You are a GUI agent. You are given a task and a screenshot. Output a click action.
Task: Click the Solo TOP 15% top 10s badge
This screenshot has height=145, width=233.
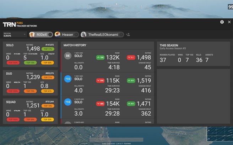[30, 63]
